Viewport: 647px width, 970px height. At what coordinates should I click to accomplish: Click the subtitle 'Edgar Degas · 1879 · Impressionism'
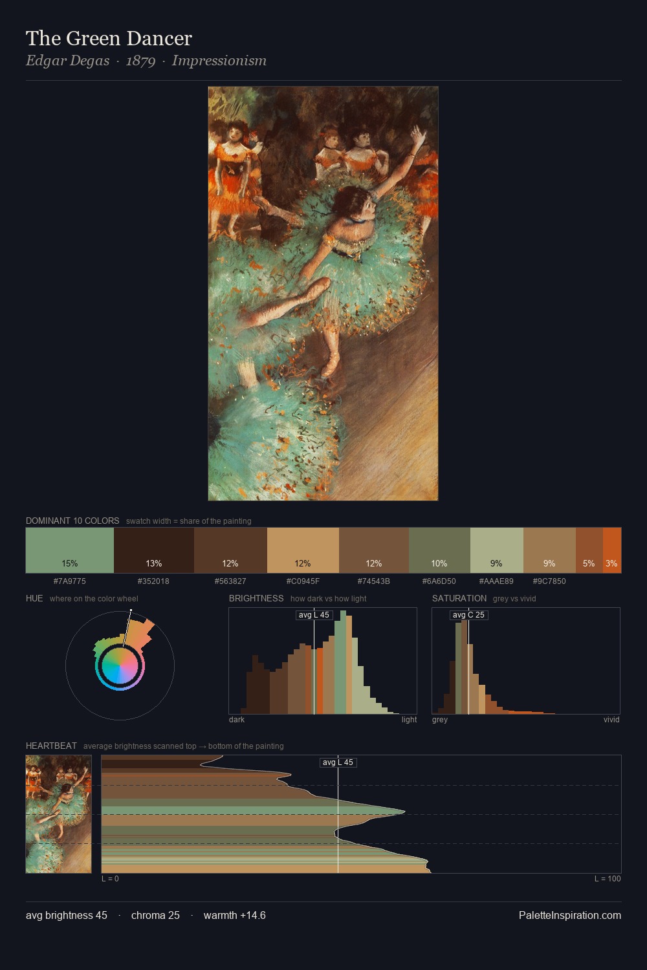tap(146, 61)
